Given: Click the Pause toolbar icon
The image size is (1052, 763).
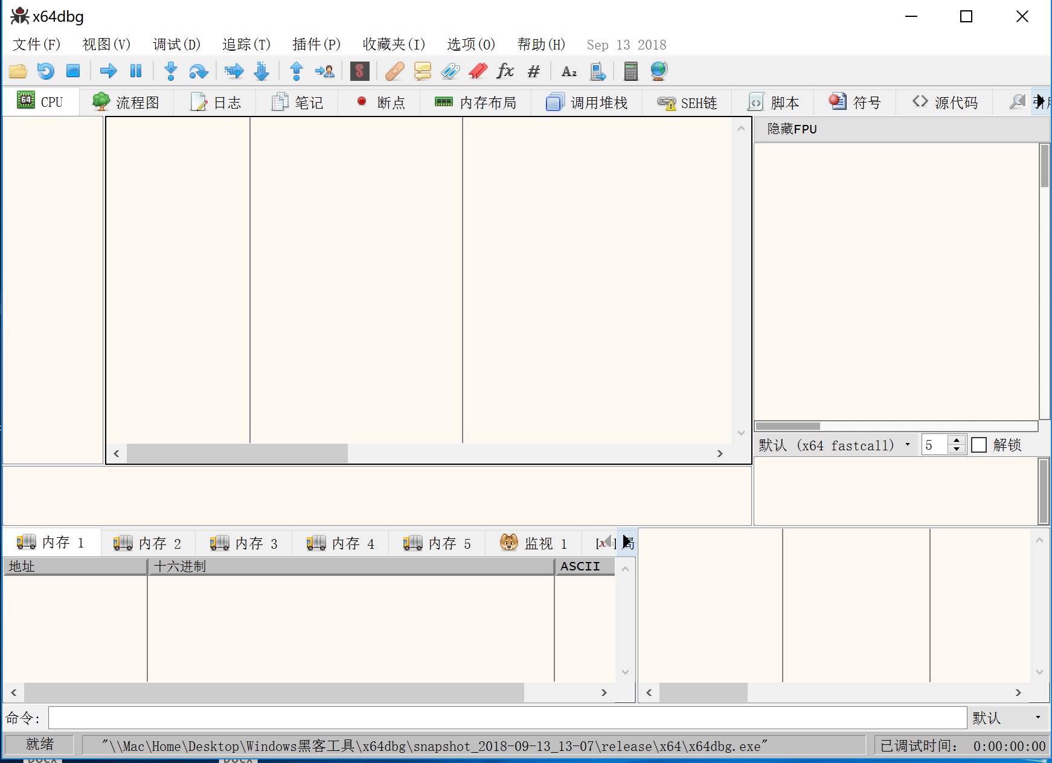Looking at the screenshot, I should point(136,71).
